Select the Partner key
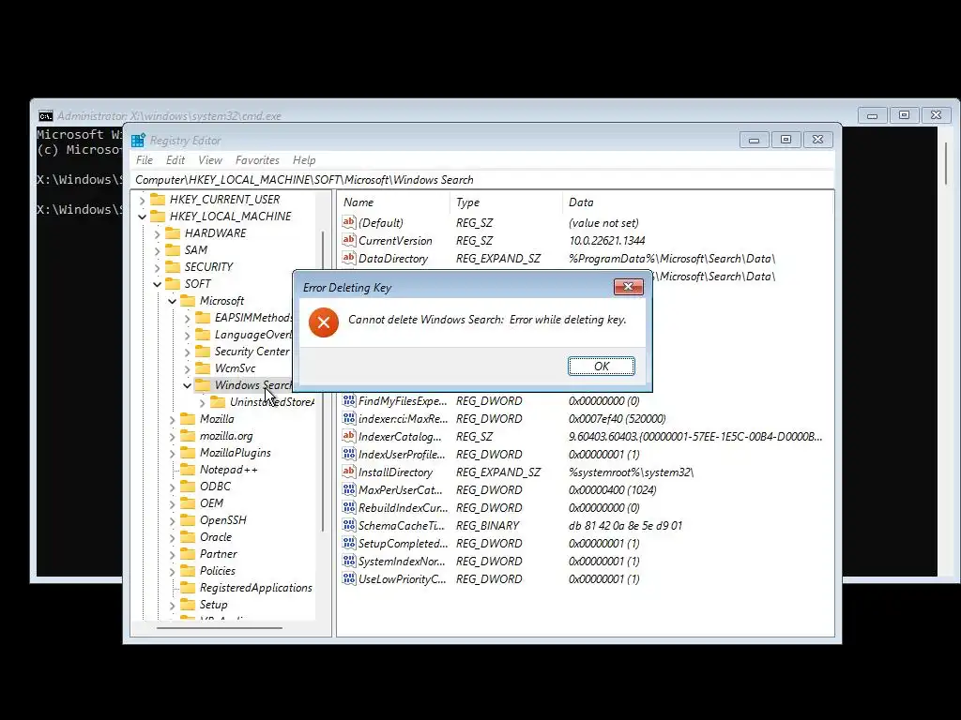The image size is (961, 720). [218, 553]
